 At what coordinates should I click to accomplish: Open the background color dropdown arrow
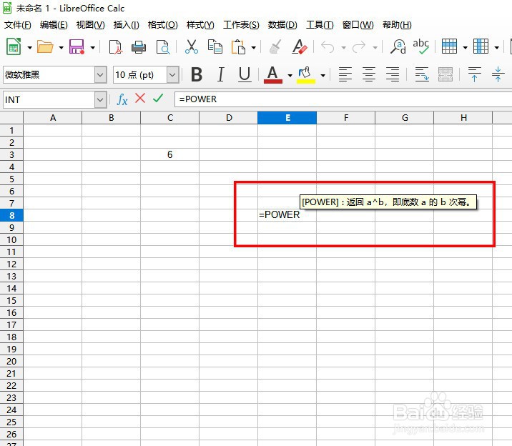pyautogui.click(x=323, y=75)
